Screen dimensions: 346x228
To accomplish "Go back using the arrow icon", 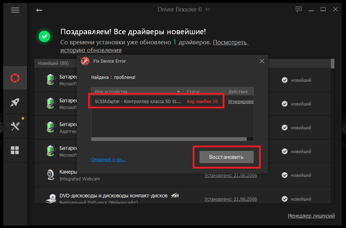I will (x=39, y=10).
